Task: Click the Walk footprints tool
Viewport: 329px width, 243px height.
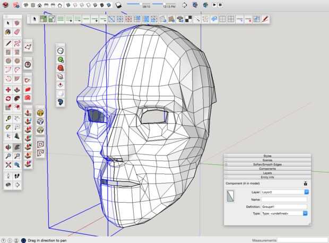Action: (x=18, y=175)
